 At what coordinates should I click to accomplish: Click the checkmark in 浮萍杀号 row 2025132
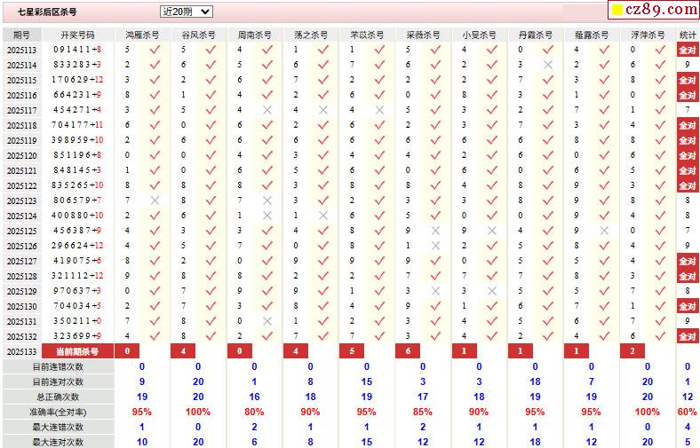click(x=659, y=336)
